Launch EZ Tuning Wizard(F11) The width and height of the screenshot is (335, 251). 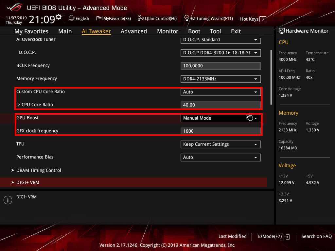[212, 18]
